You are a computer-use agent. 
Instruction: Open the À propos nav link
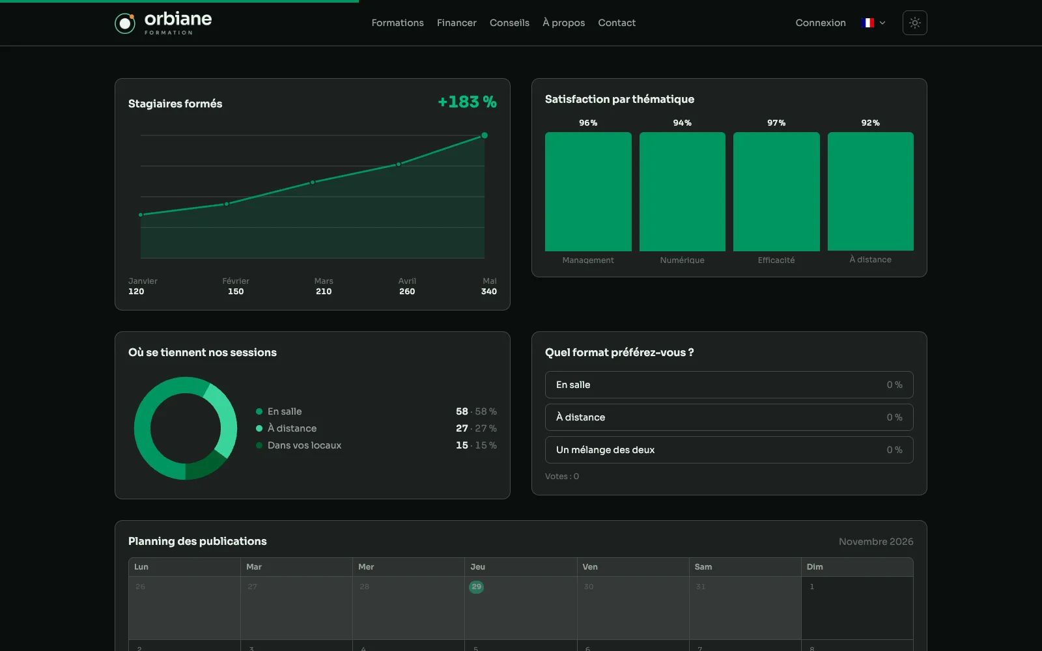point(564,23)
